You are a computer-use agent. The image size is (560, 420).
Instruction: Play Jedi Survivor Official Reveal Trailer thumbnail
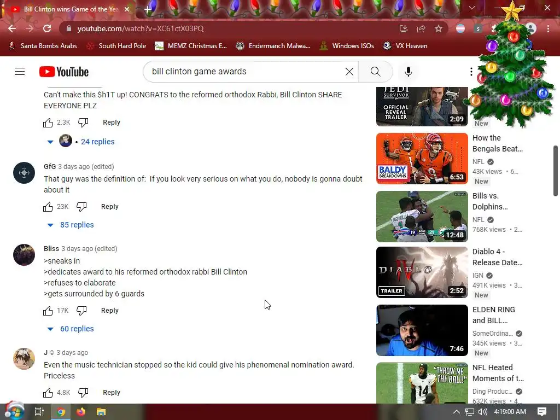coord(422,107)
